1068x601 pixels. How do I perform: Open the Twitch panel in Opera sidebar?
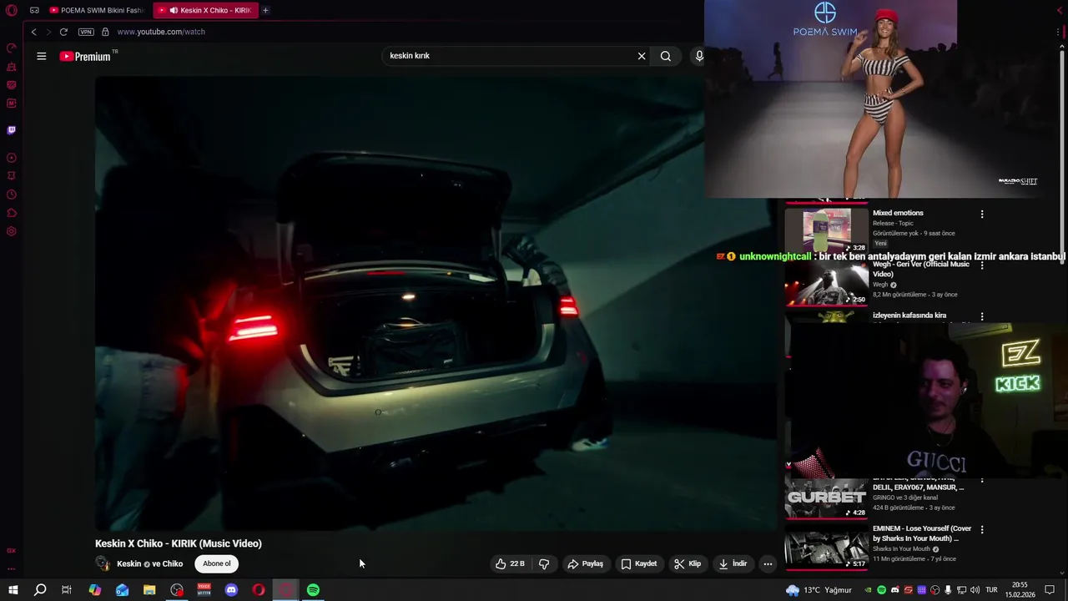click(x=12, y=130)
